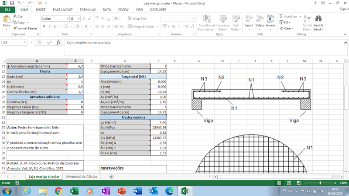Click the Redo arrow icon

coord(29,3)
